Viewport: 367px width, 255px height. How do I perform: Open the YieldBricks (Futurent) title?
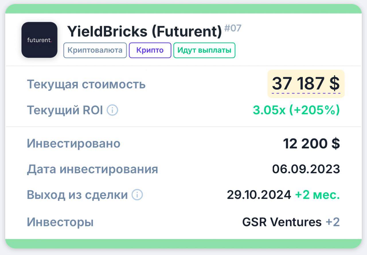145,31
